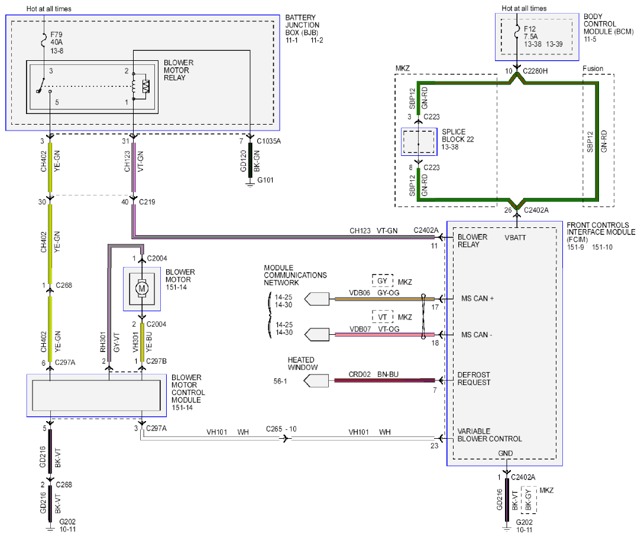The width and height of the screenshot is (641, 538).
Task: Click the VDB06 GY-OG wire label
Action: [x=374, y=293]
